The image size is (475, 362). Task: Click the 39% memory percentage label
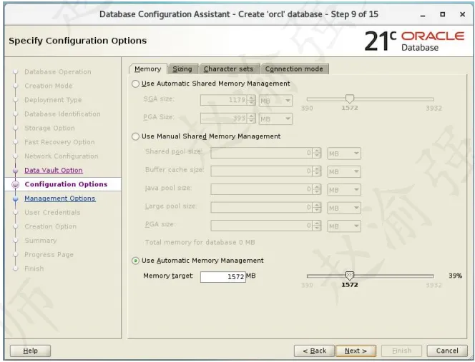pos(455,276)
